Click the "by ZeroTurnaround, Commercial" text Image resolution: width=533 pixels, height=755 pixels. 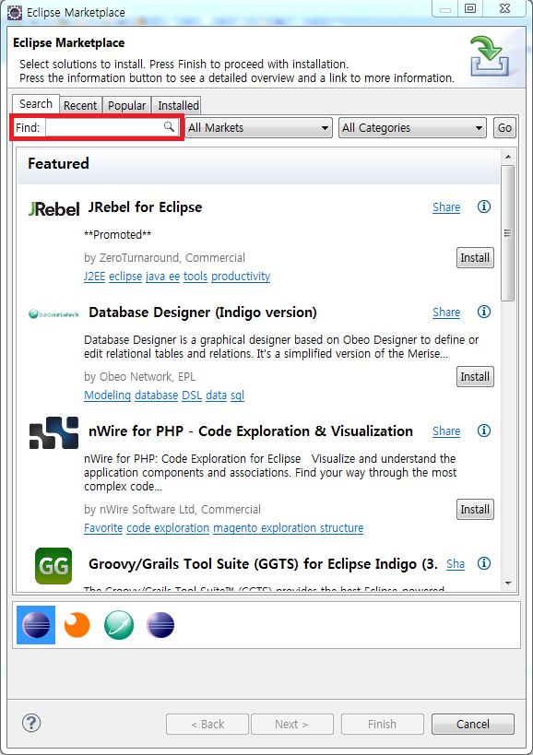point(165,258)
